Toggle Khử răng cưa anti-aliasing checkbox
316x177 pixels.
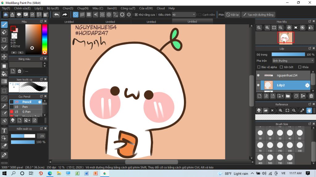coord(136,15)
